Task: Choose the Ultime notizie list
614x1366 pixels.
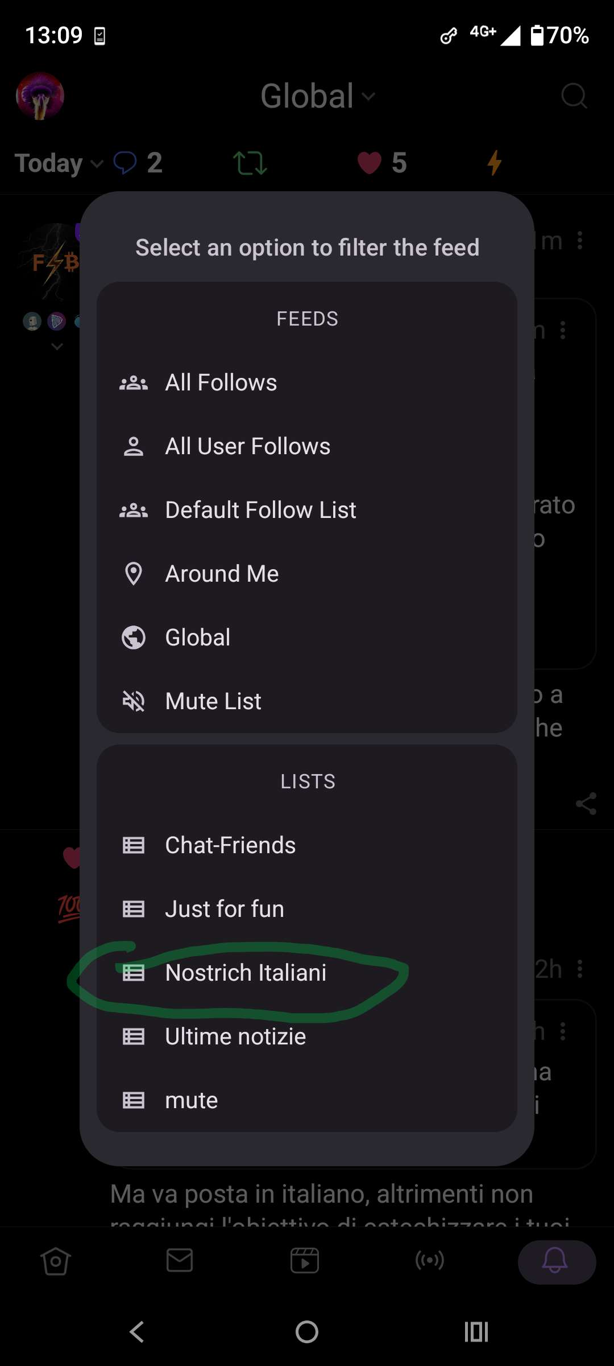Action: click(235, 1036)
